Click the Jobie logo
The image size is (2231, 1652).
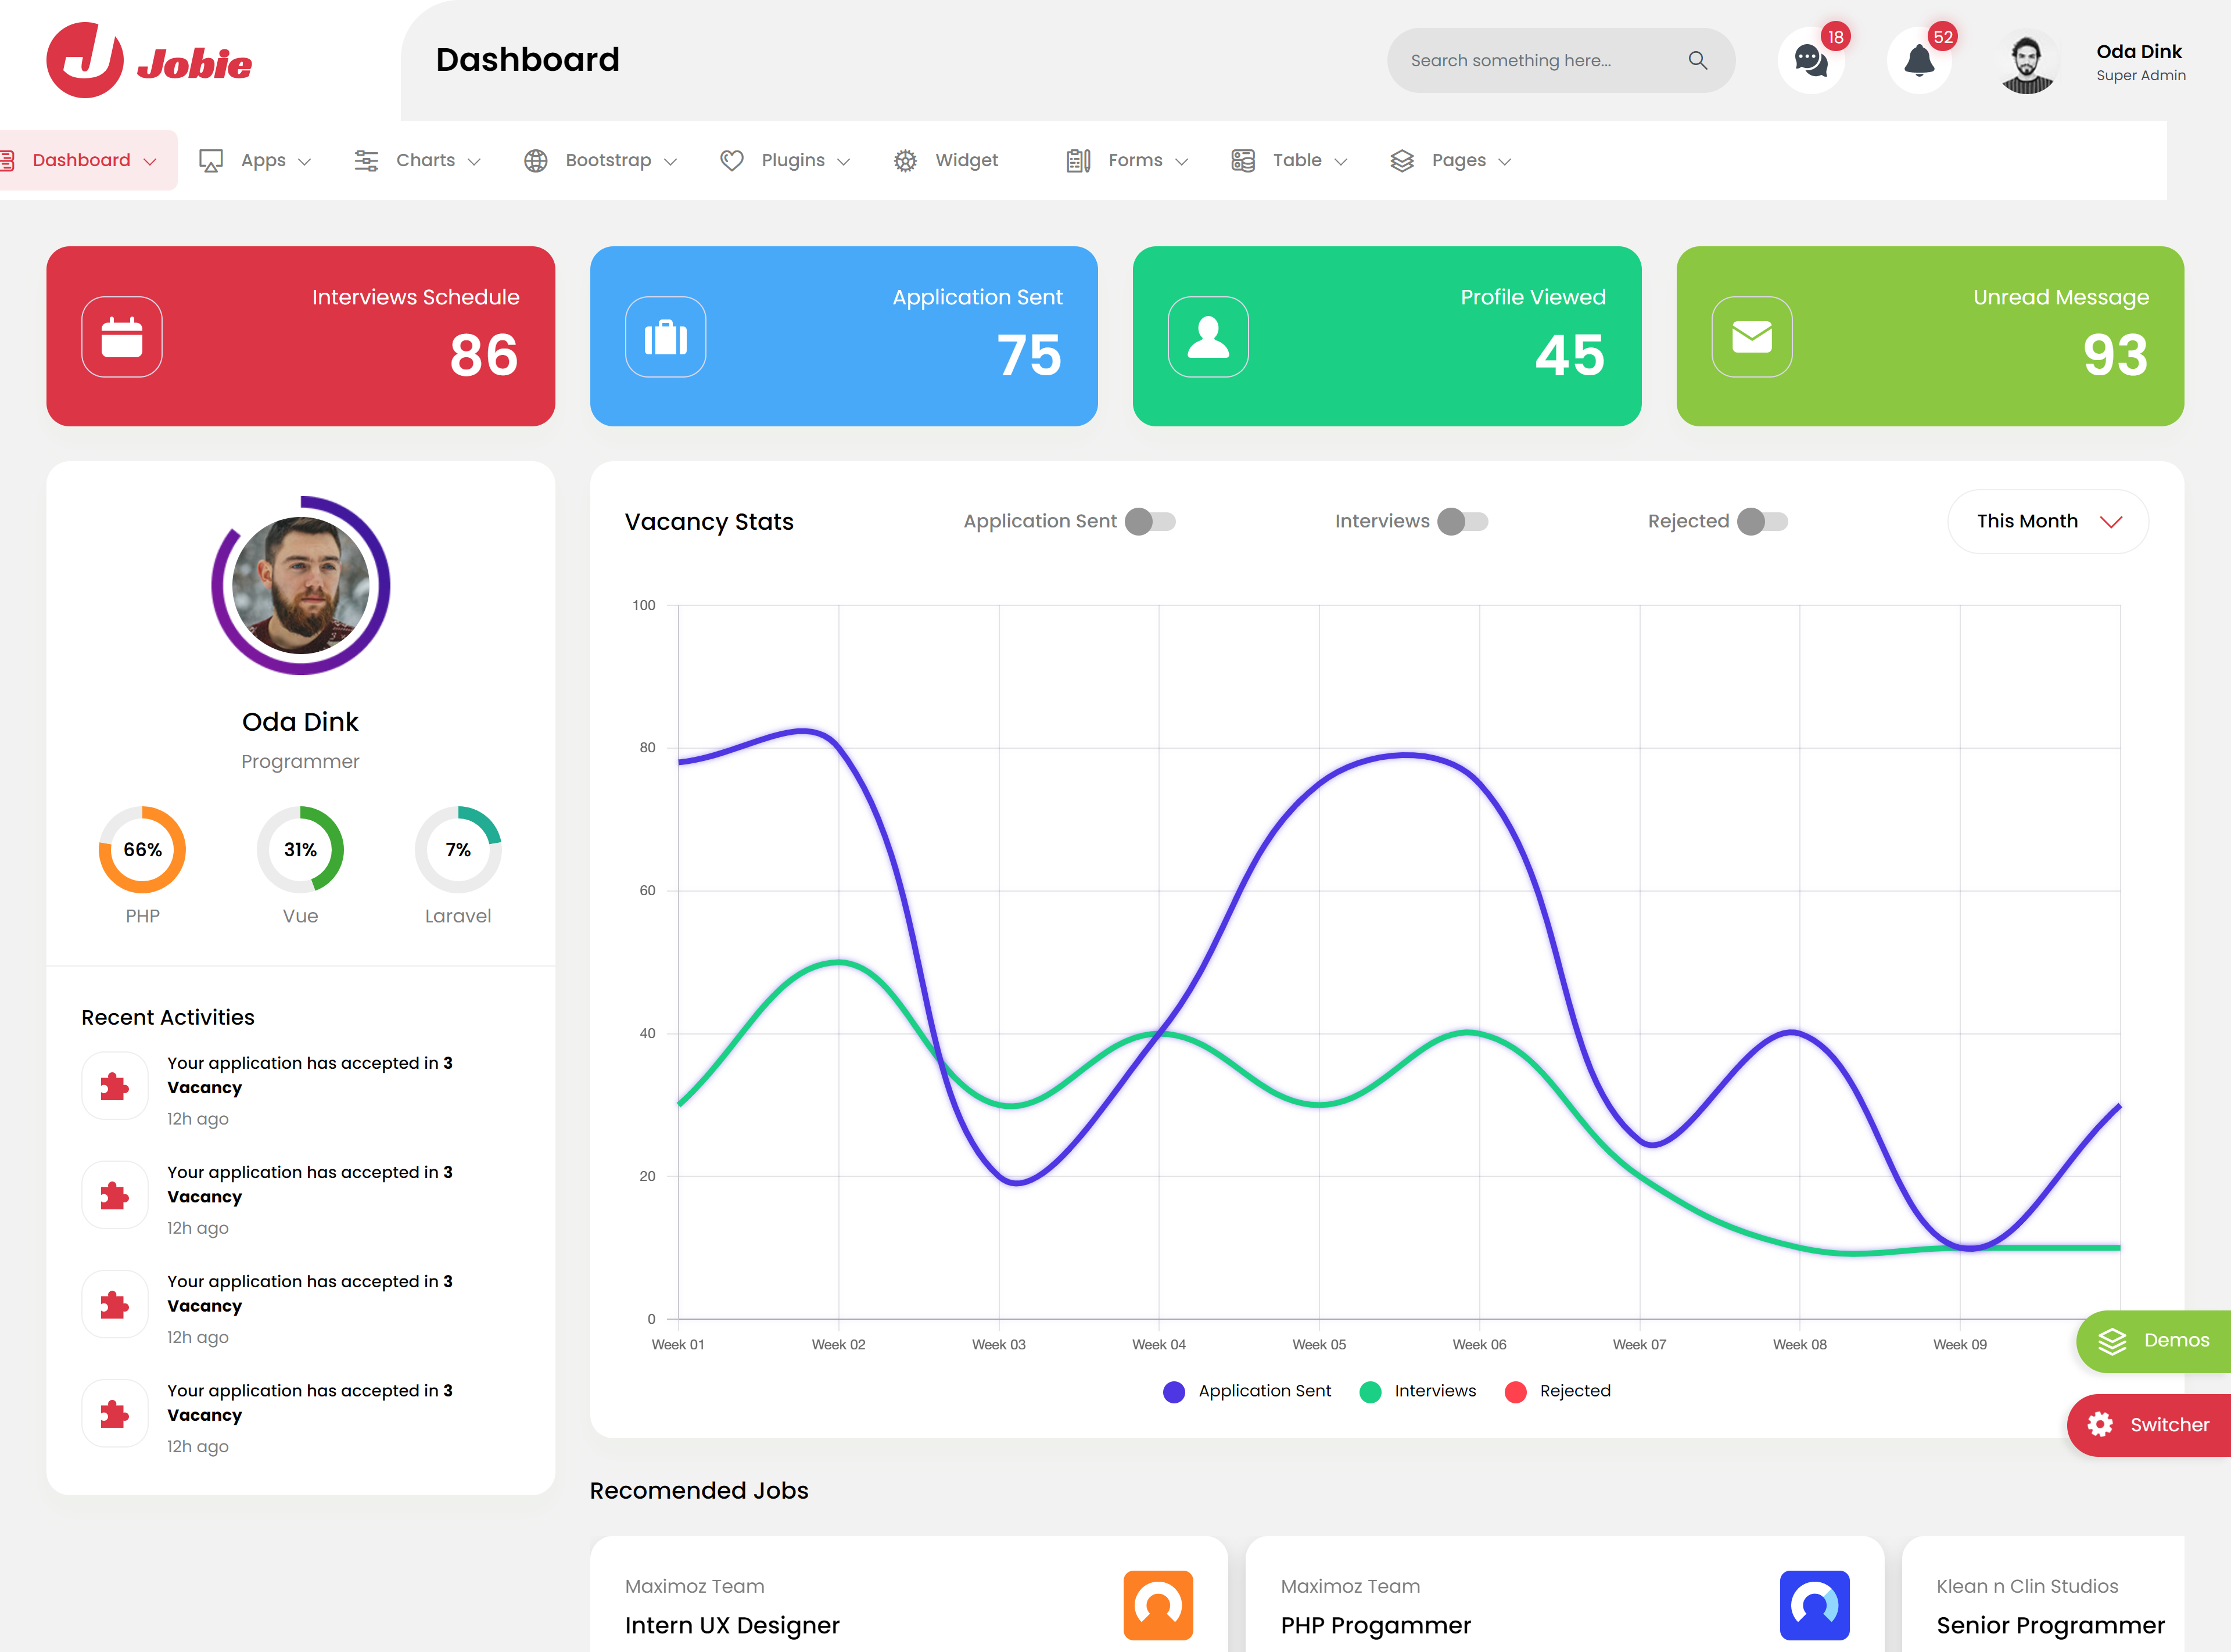tap(149, 61)
